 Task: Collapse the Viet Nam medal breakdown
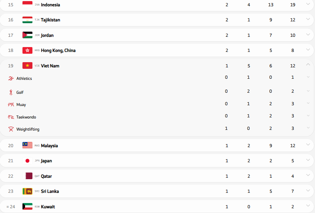click(x=308, y=65)
